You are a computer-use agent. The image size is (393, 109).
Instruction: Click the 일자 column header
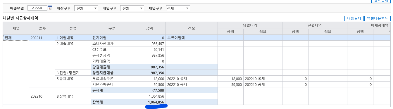coord(42,29)
